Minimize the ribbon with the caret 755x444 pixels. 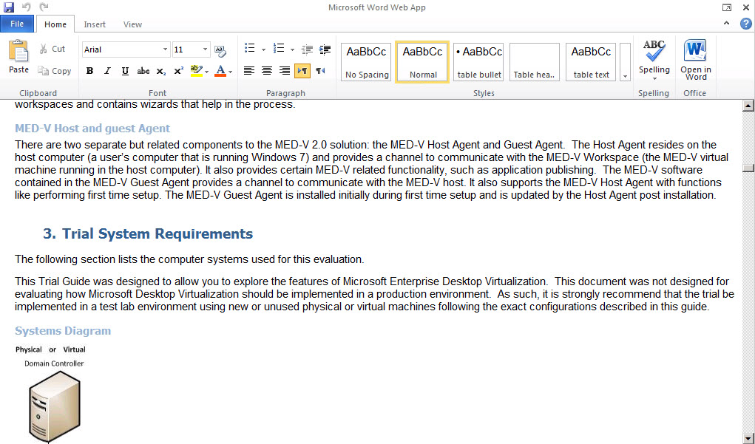(x=727, y=23)
